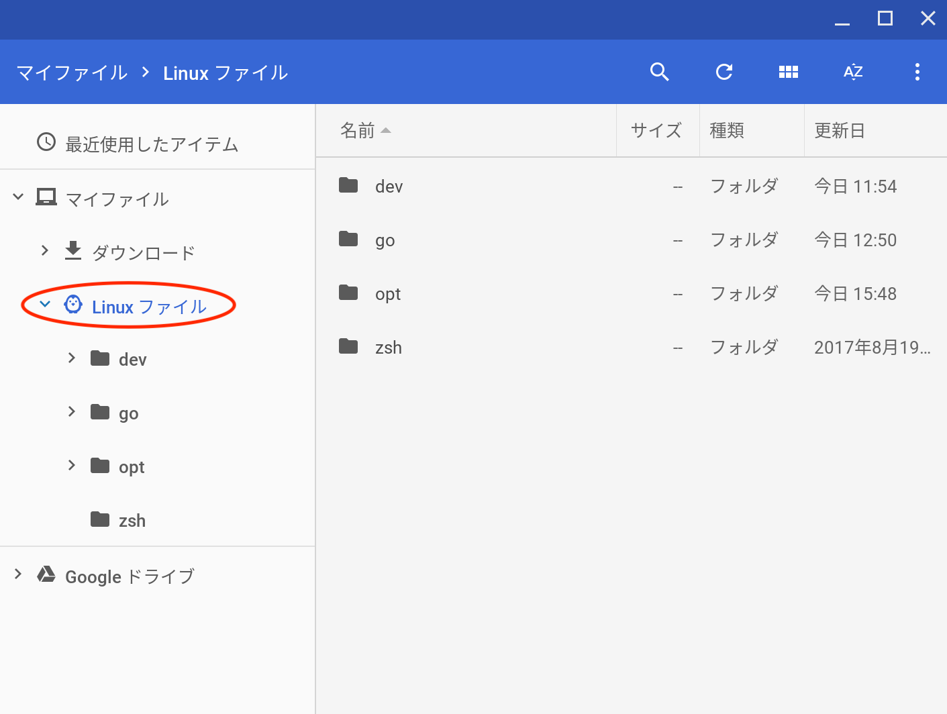
Task: Click the go folder icon in file list
Action: [348, 239]
